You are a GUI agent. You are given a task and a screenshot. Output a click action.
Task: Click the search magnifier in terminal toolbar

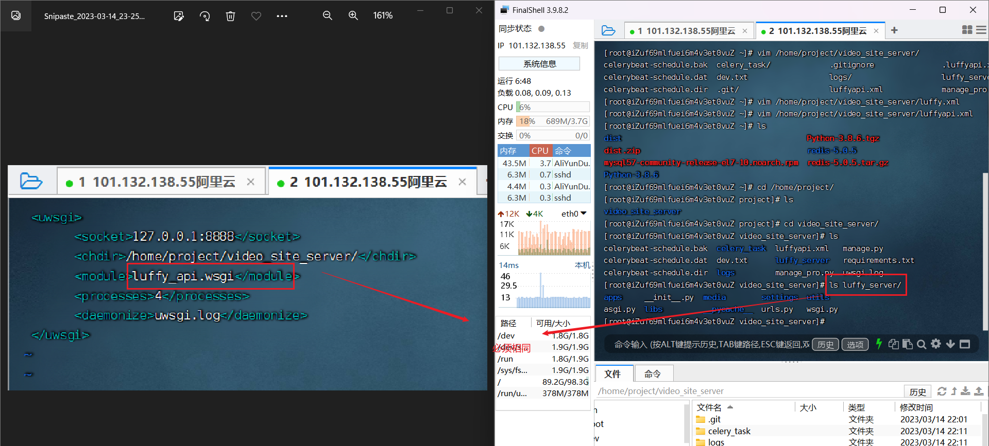point(922,344)
